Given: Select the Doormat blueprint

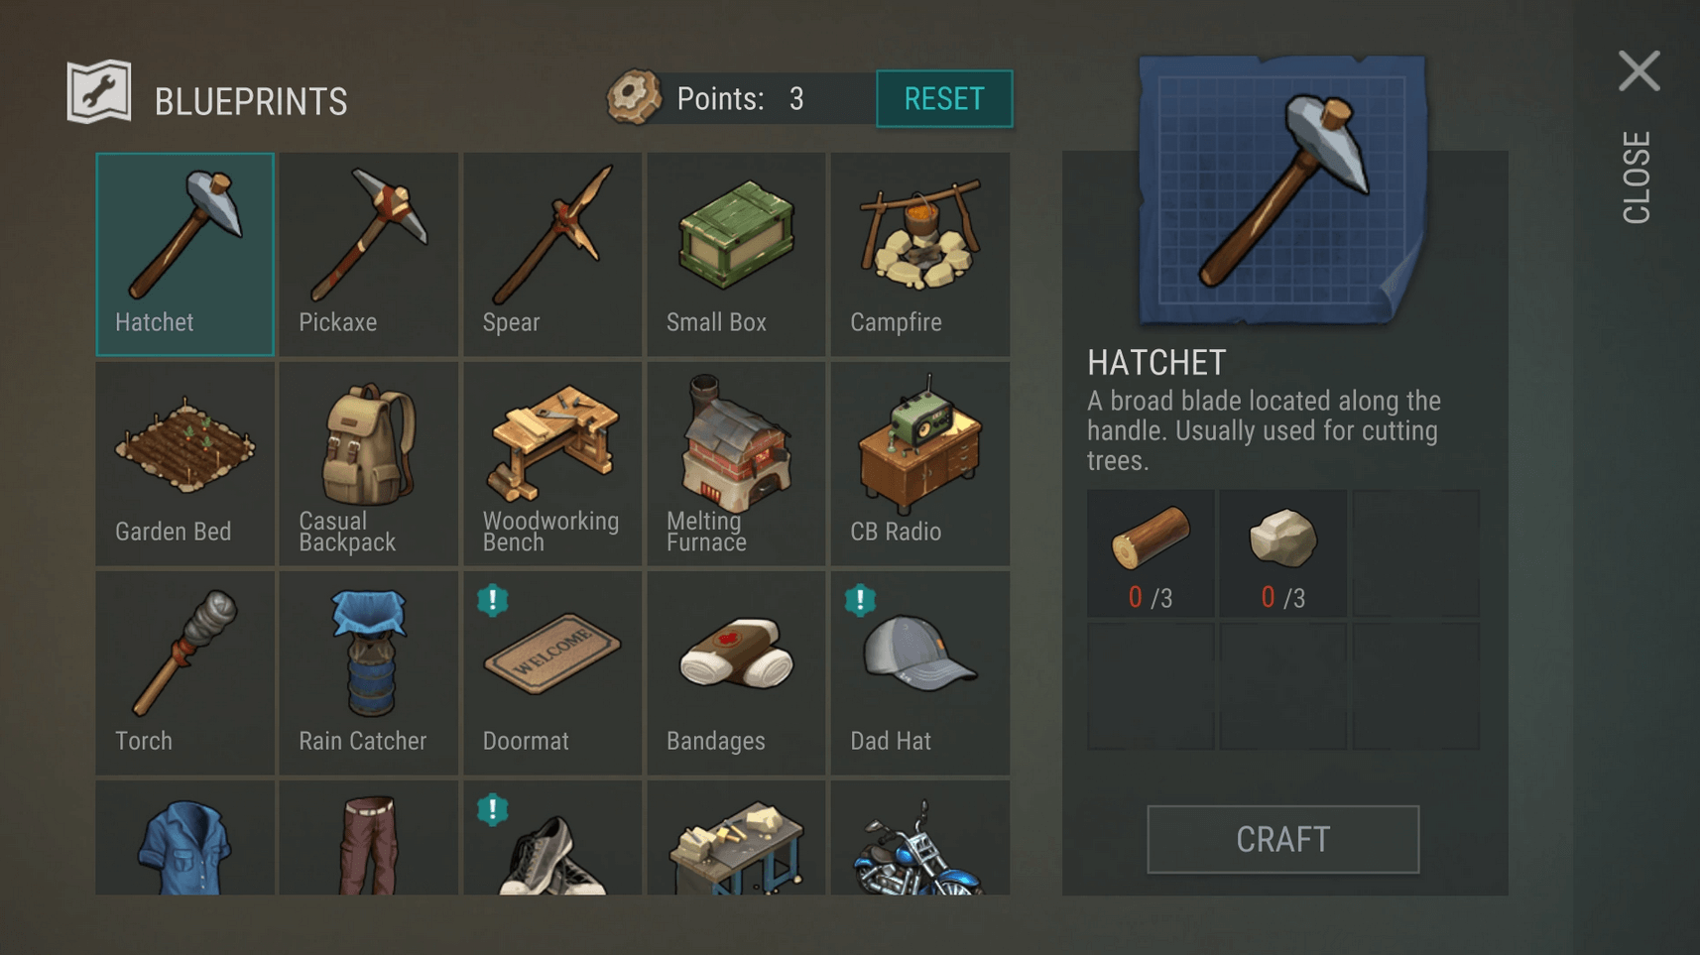Looking at the screenshot, I should [552, 672].
